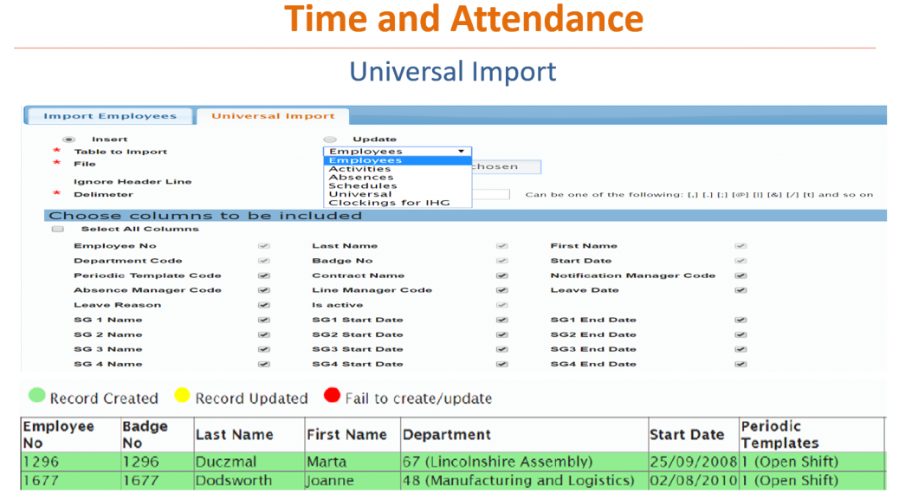Screen dimensions: 899x499
Task: Click the Last Name column header
Action: click(x=234, y=435)
